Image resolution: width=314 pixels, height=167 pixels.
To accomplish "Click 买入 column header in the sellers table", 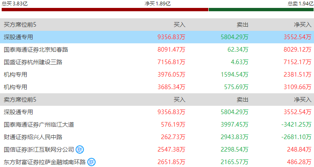I will pos(180,100).
